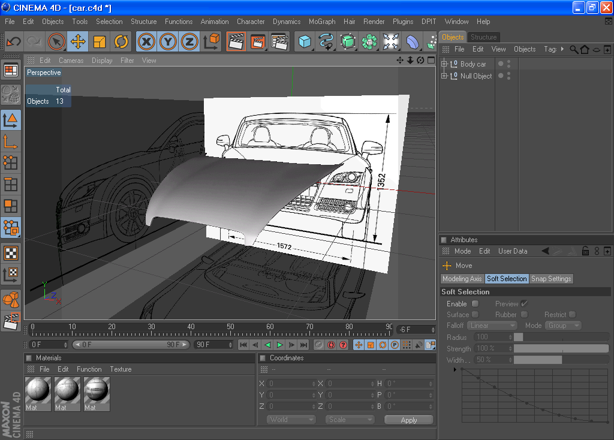Click the layout switcher icon in the left sidebar

[11, 71]
